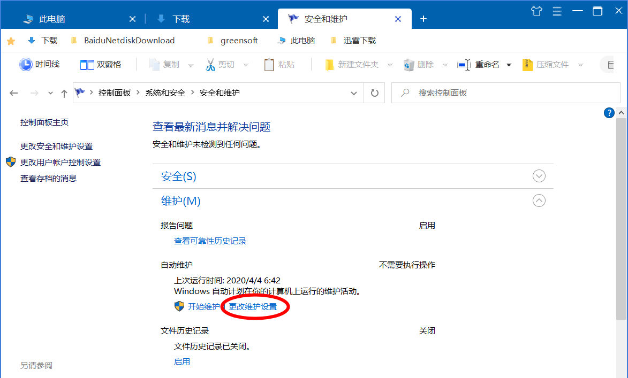Open 查看可靠性历史记录 link
Screen dimensions: 628x378
(210, 241)
